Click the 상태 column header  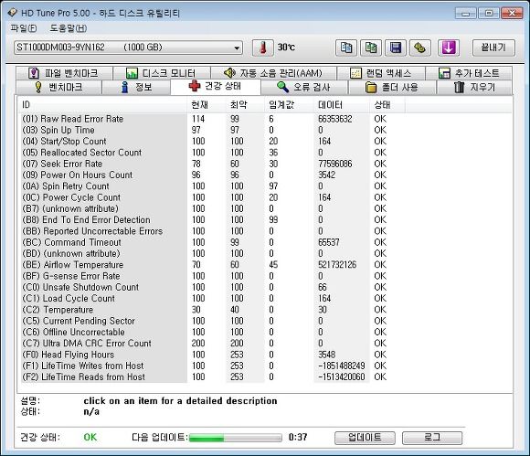[x=387, y=105]
